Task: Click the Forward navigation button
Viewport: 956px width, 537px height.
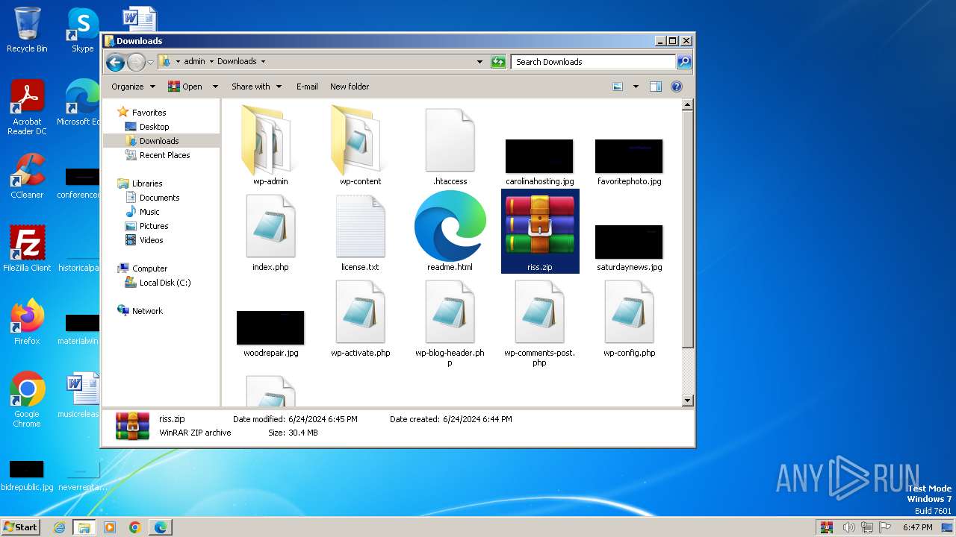Action: [135, 62]
